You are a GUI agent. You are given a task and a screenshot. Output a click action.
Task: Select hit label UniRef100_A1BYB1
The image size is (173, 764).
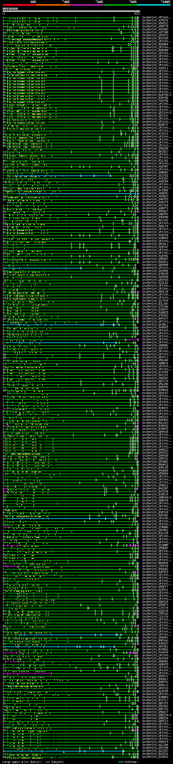155,256
